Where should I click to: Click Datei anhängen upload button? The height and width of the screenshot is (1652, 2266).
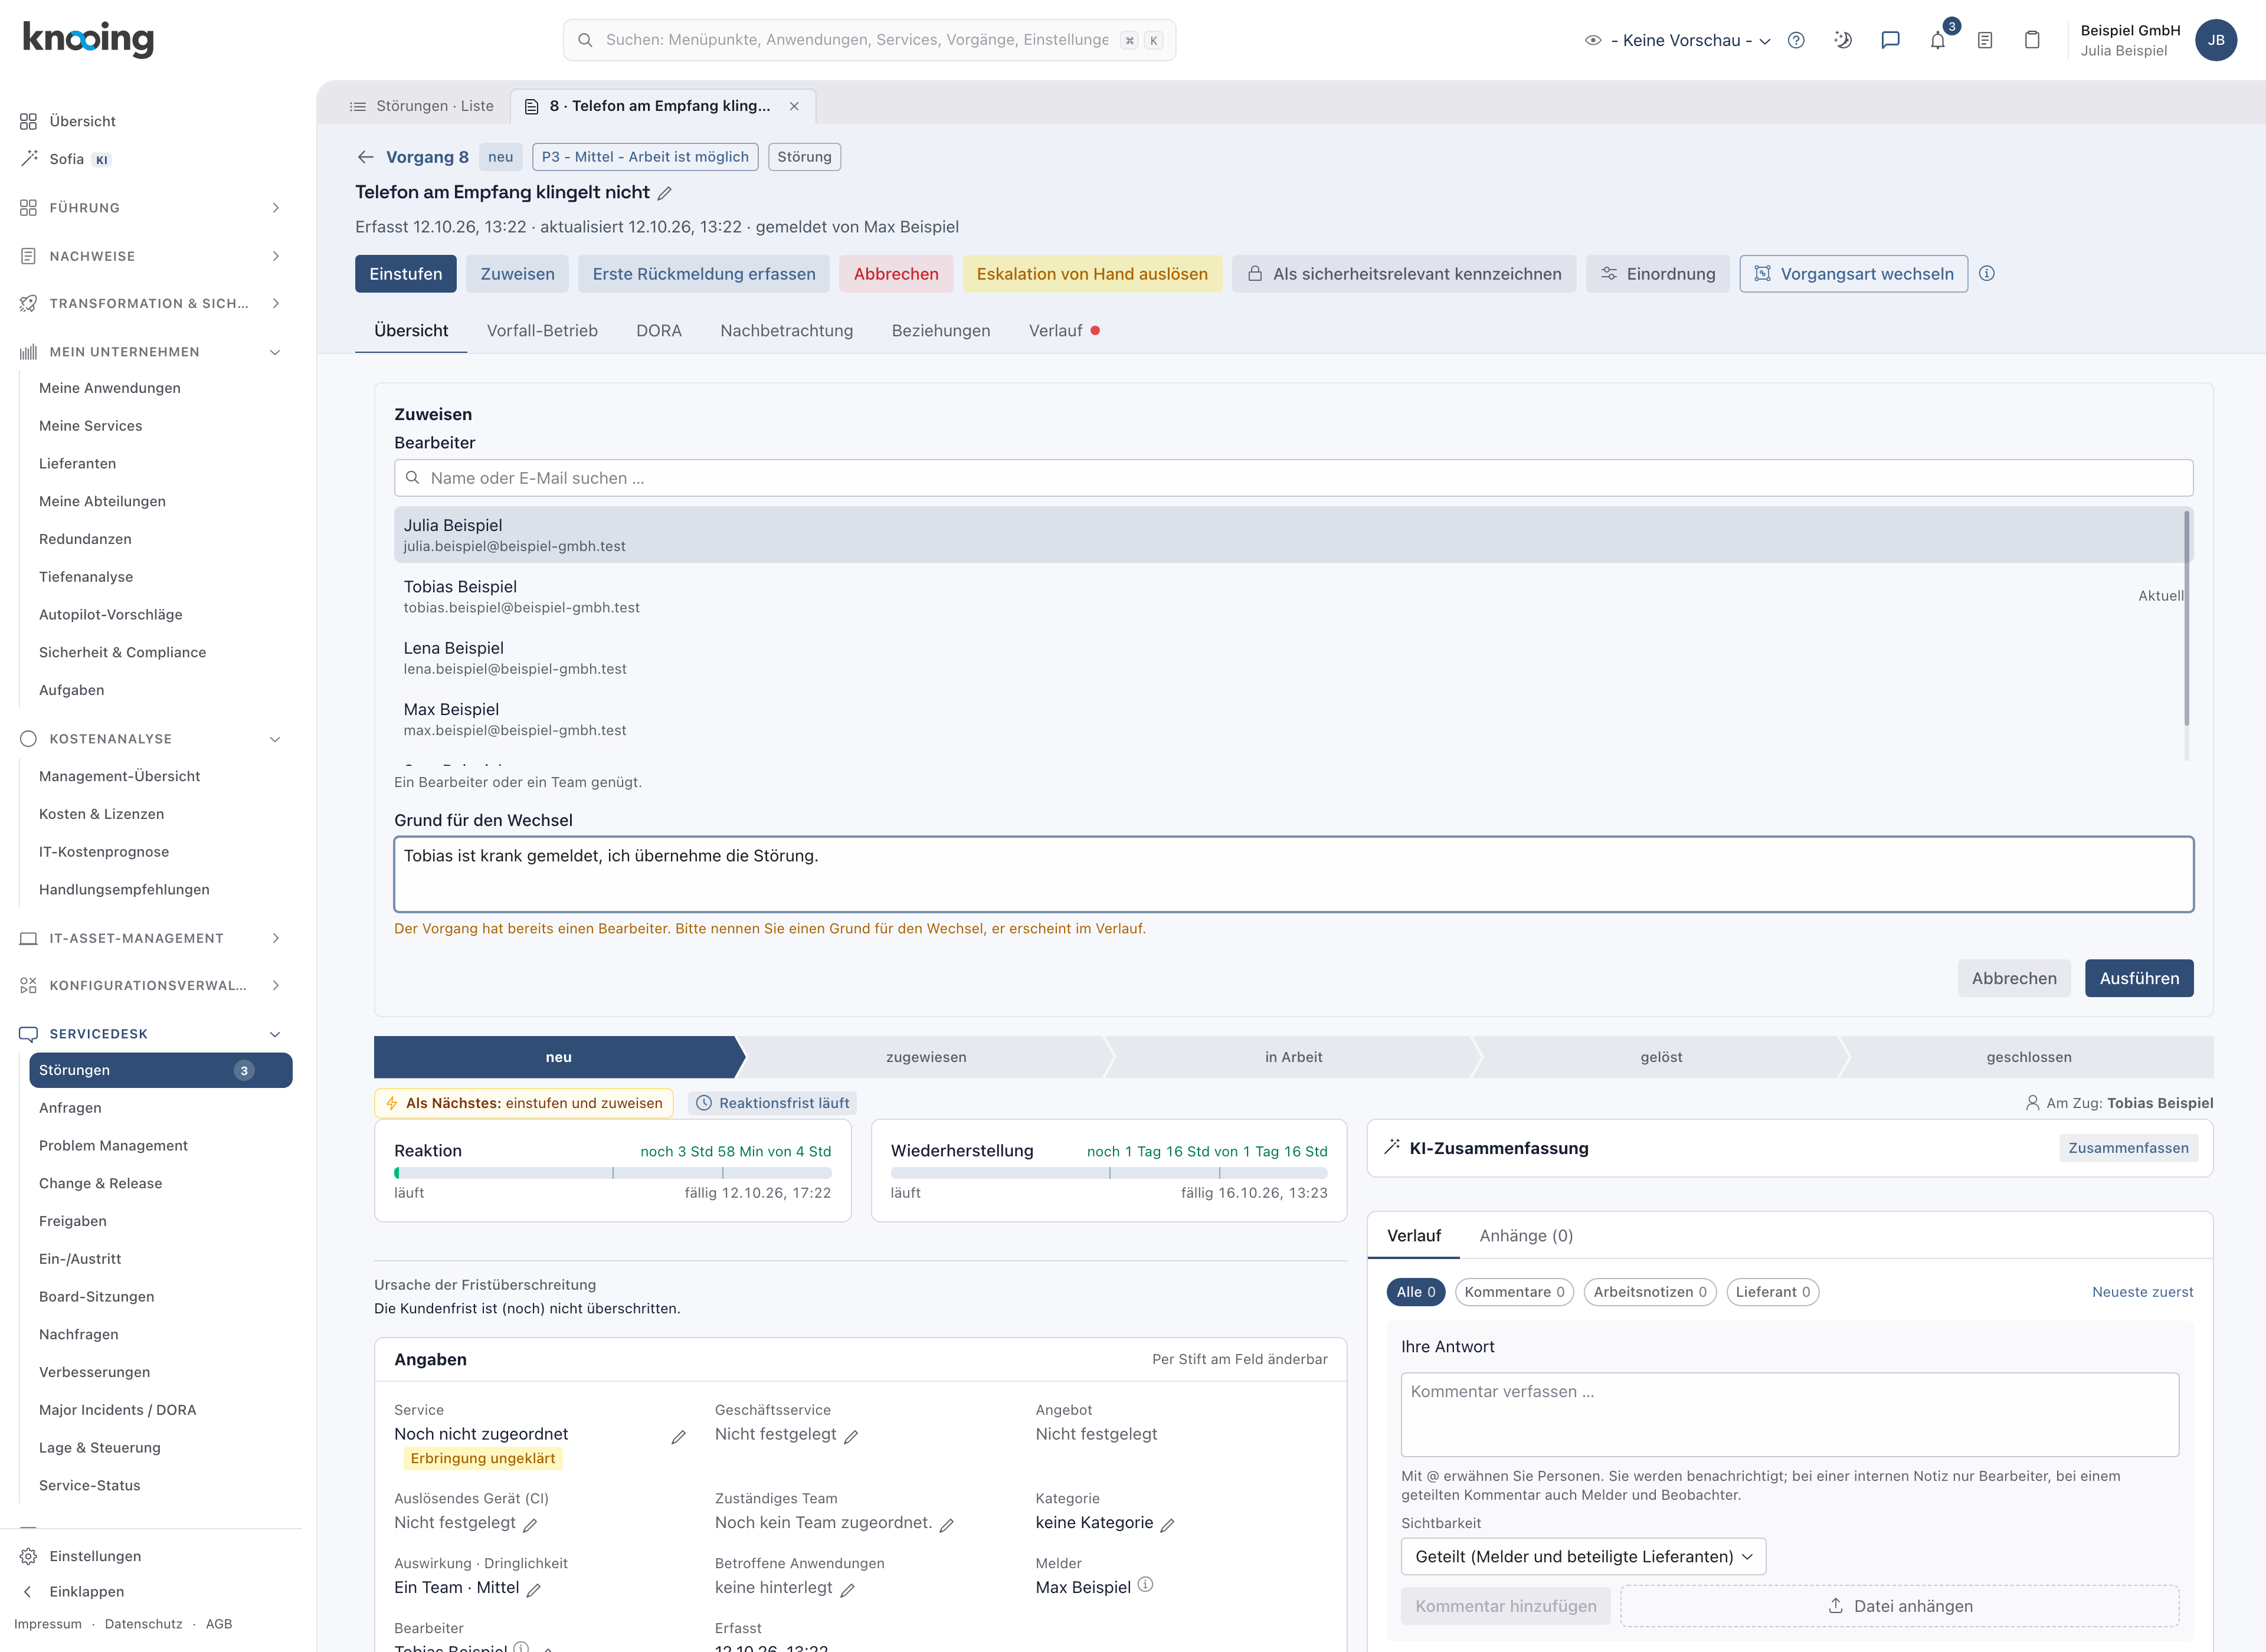[x=1899, y=1606]
